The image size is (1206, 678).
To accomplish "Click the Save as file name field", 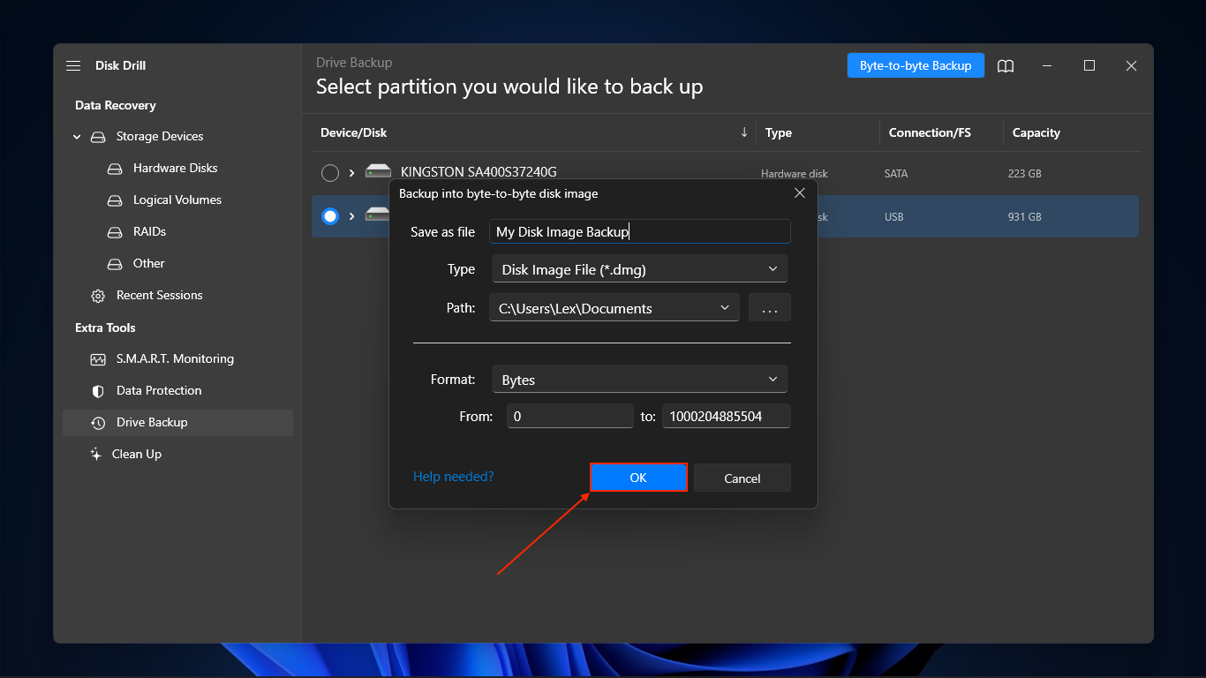I will tap(640, 231).
